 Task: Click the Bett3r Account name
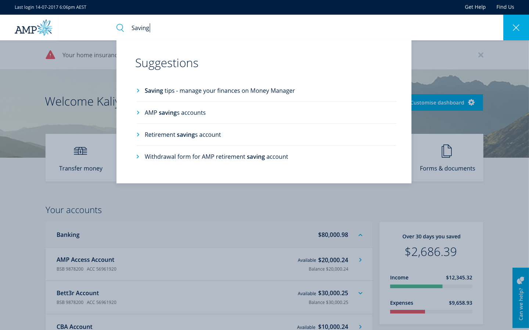click(78, 293)
